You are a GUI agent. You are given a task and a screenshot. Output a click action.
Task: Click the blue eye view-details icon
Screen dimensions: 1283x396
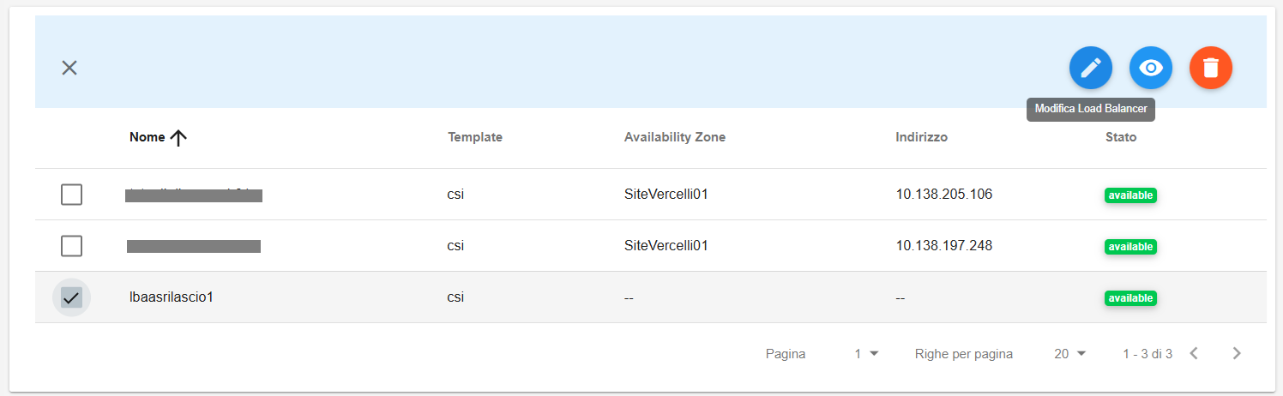tap(1150, 68)
